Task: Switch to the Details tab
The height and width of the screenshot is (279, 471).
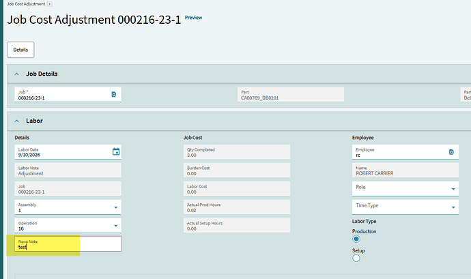Action: pos(20,50)
